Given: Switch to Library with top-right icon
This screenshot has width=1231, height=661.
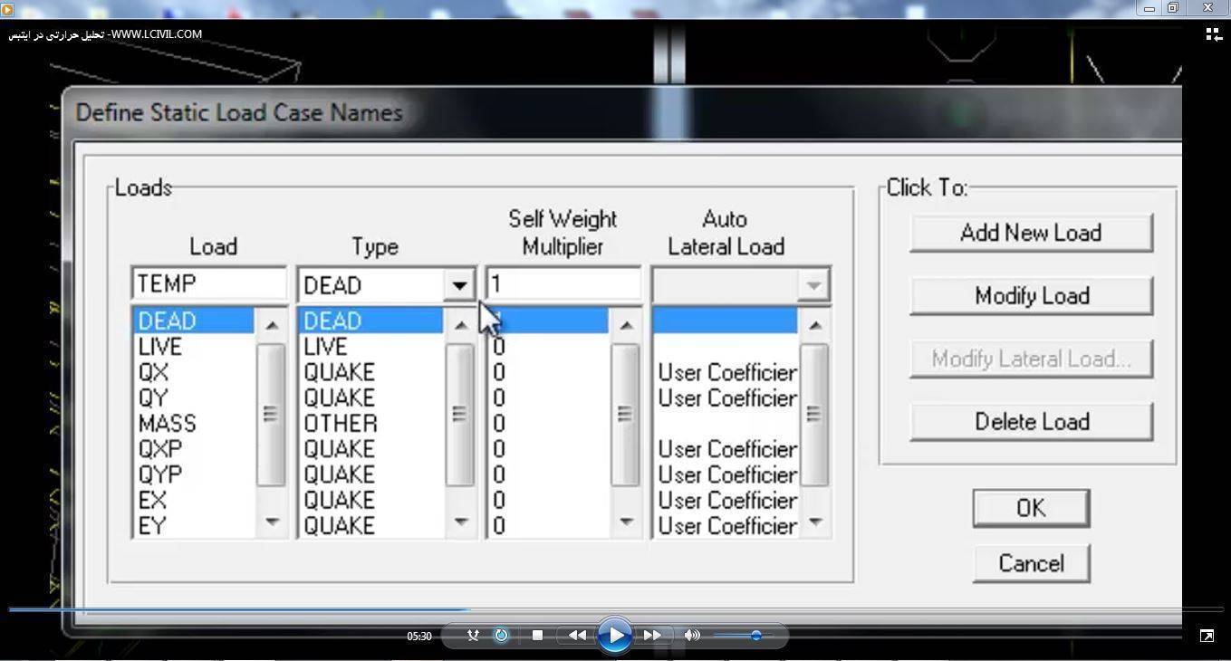Looking at the screenshot, I should (1213, 34).
